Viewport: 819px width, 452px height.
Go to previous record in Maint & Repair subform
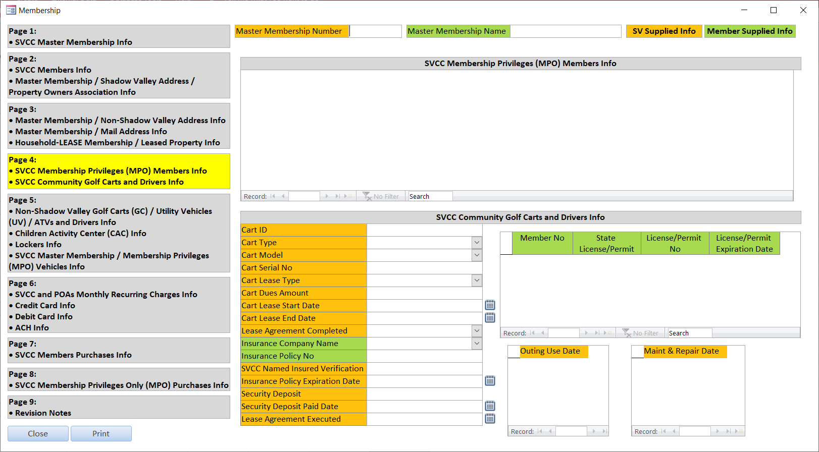(674, 431)
